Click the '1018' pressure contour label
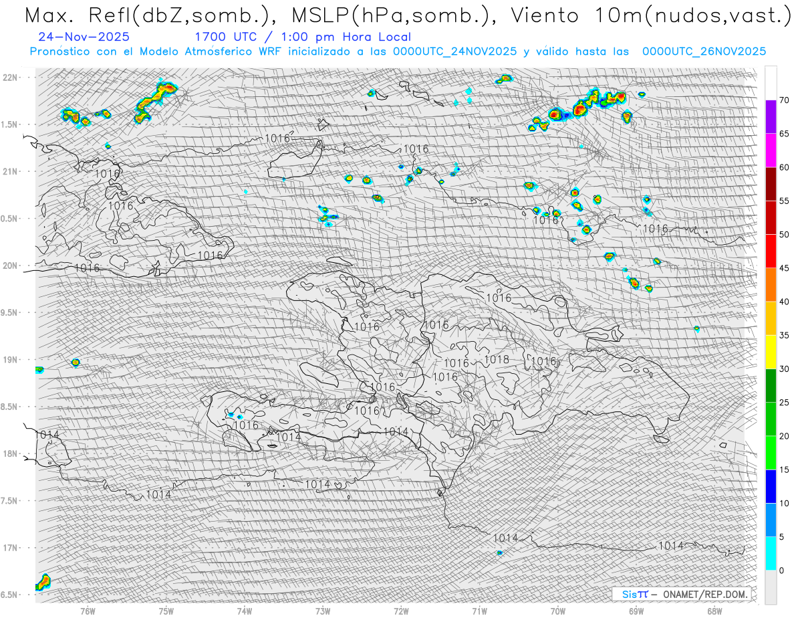Screen dimensions: 802x620 (x=497, y=360)
